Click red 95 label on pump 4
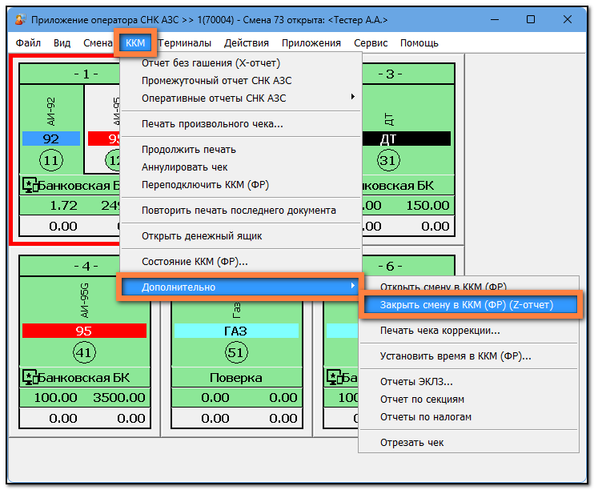The height and width of the screenshot is (490, 594). (x=84, y=331)
